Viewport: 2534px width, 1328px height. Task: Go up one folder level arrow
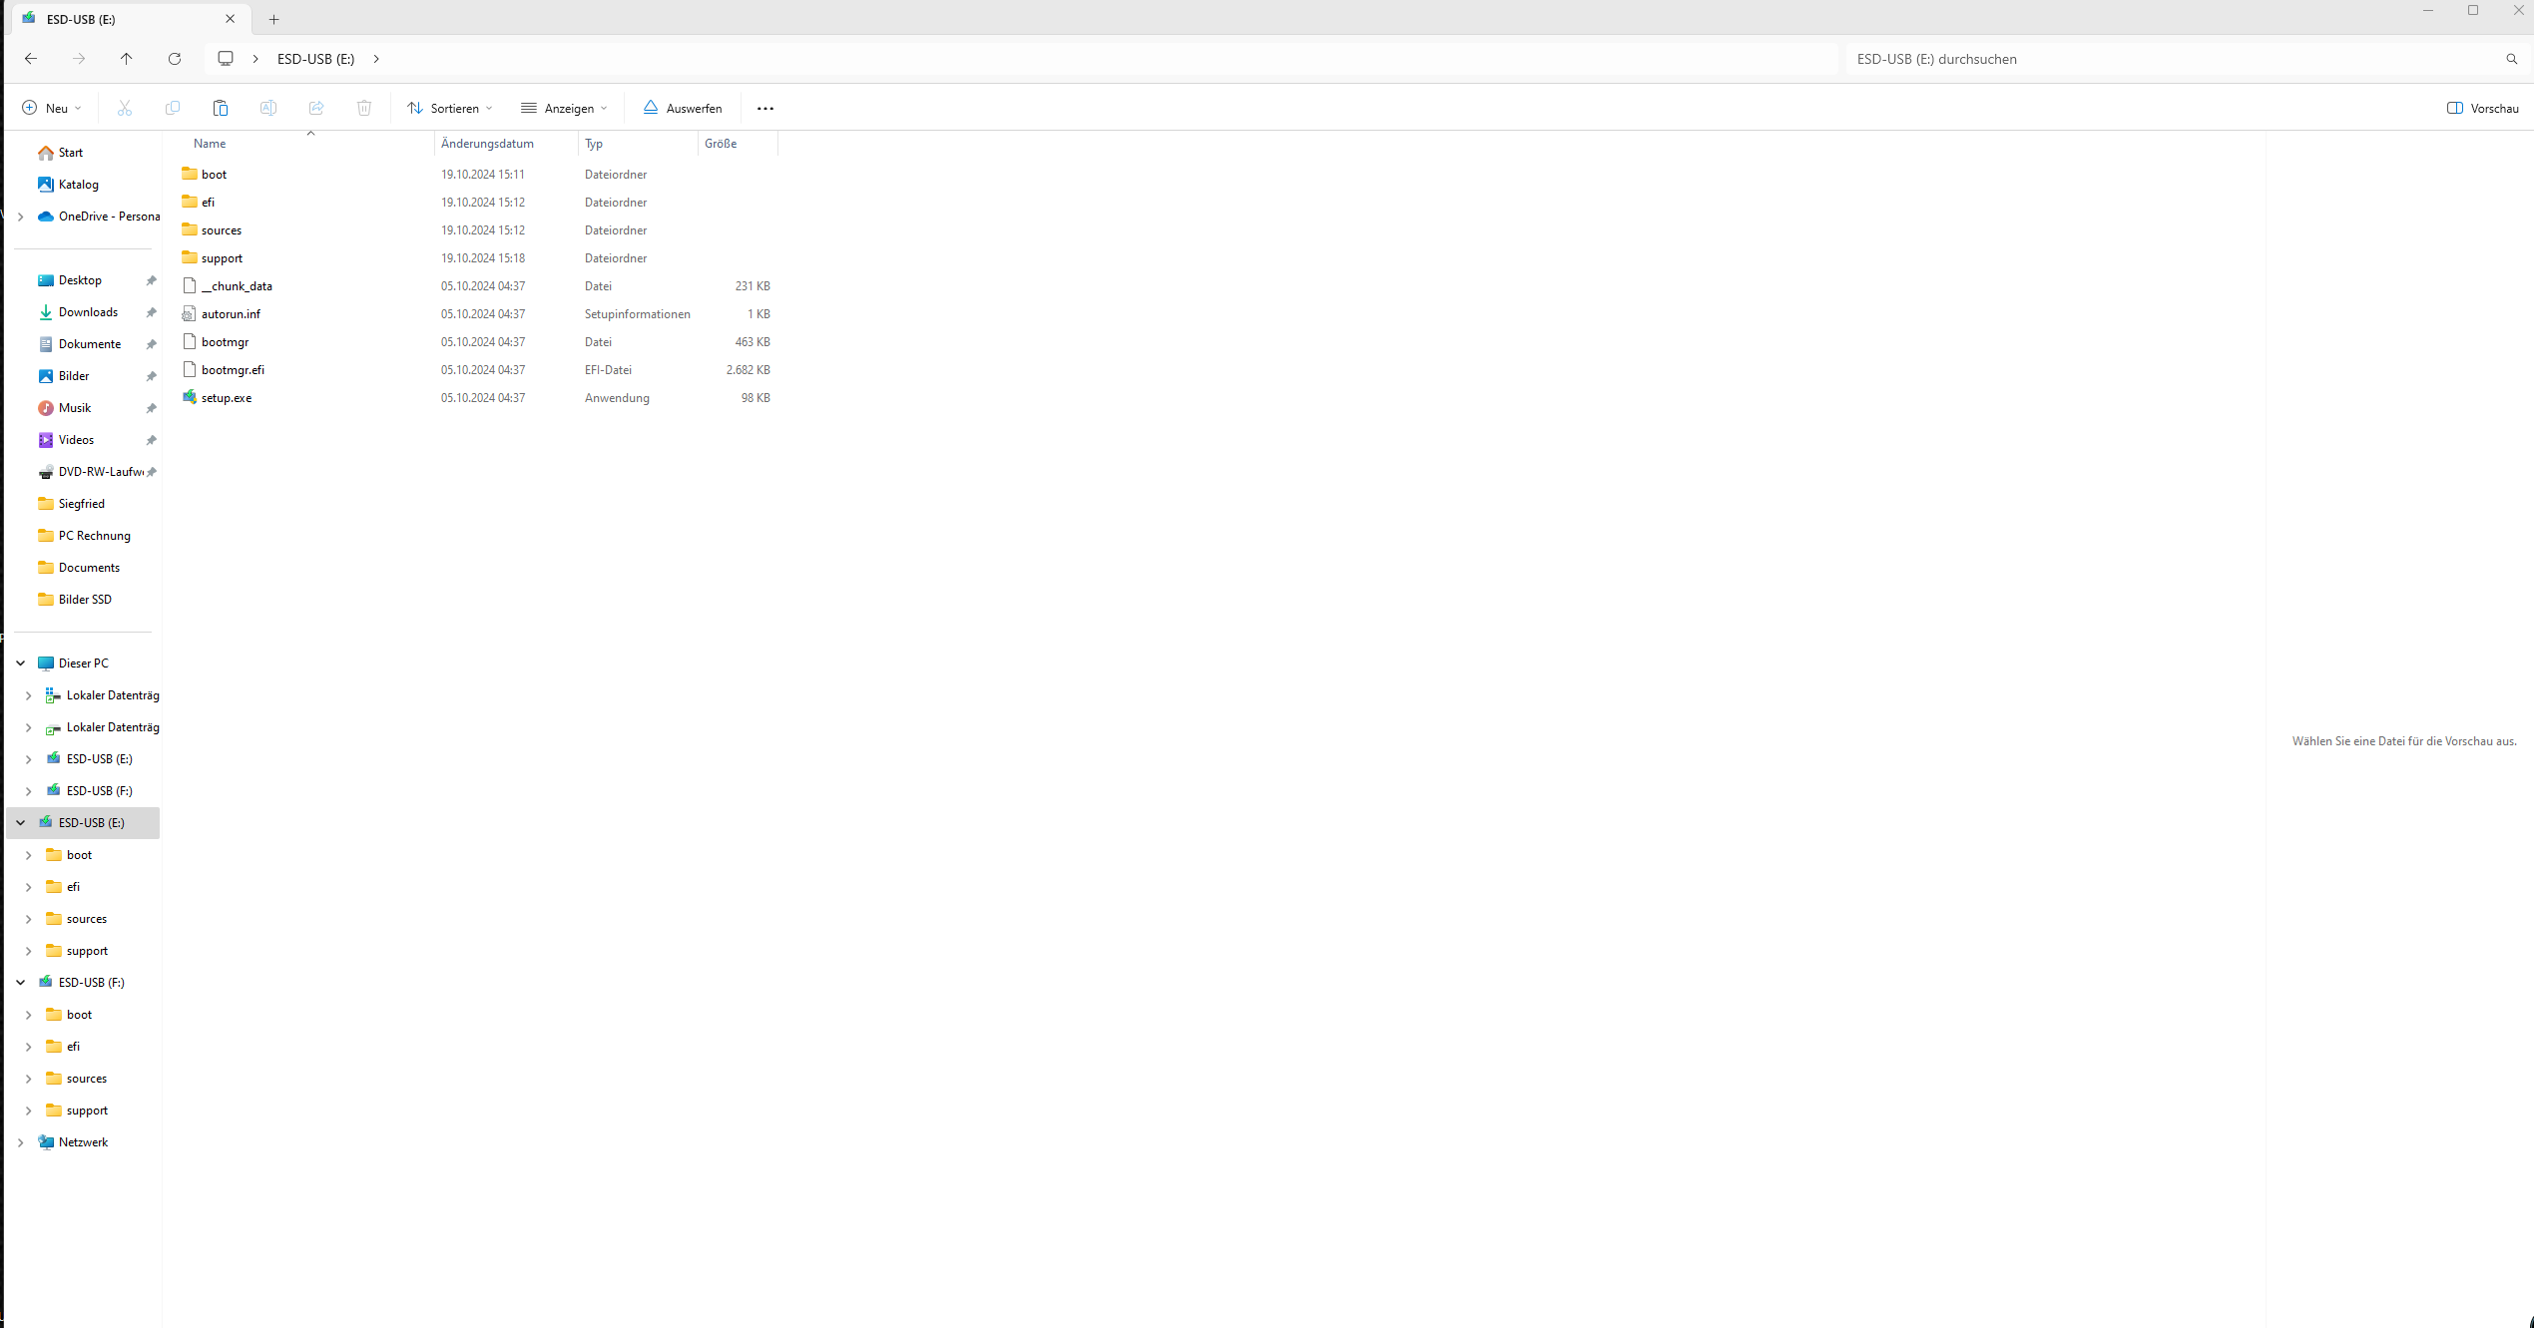pyautogui.click(x=127, y=59)
